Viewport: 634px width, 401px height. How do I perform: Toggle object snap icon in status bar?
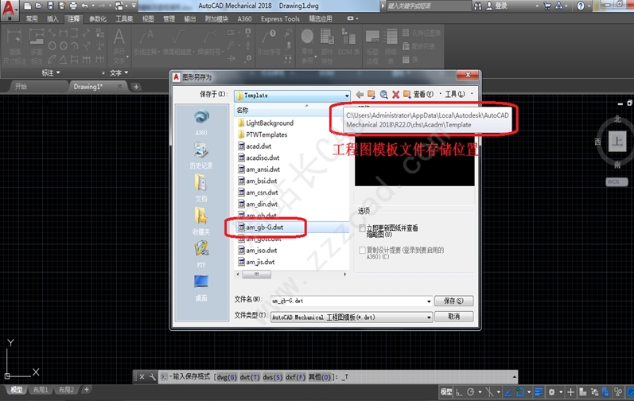[x=520, y=392]
